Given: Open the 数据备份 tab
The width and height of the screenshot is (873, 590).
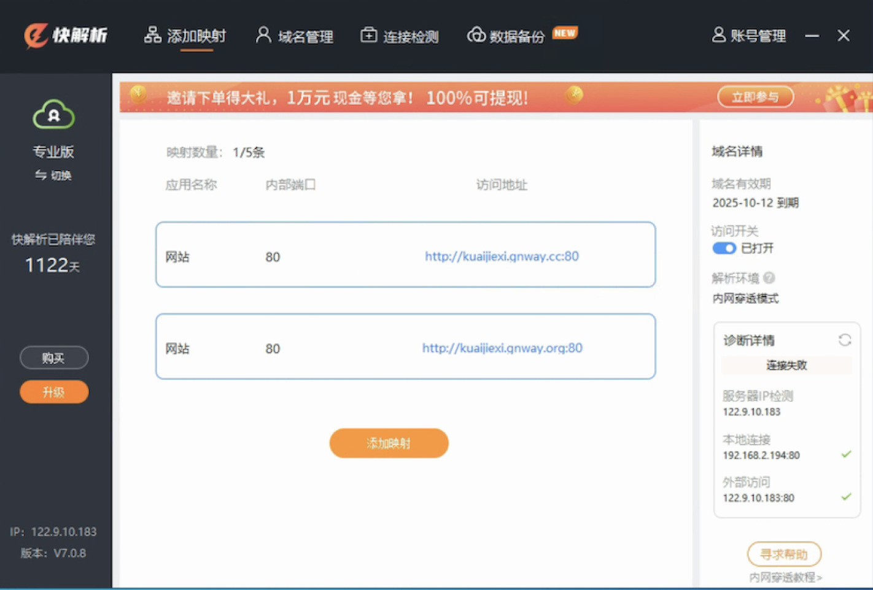Looking at the screenshot, I should coord(506,36).
